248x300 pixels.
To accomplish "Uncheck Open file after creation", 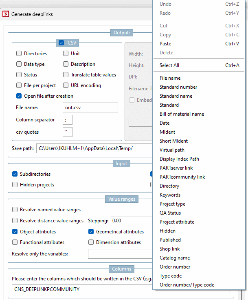I will pos(19,96).
